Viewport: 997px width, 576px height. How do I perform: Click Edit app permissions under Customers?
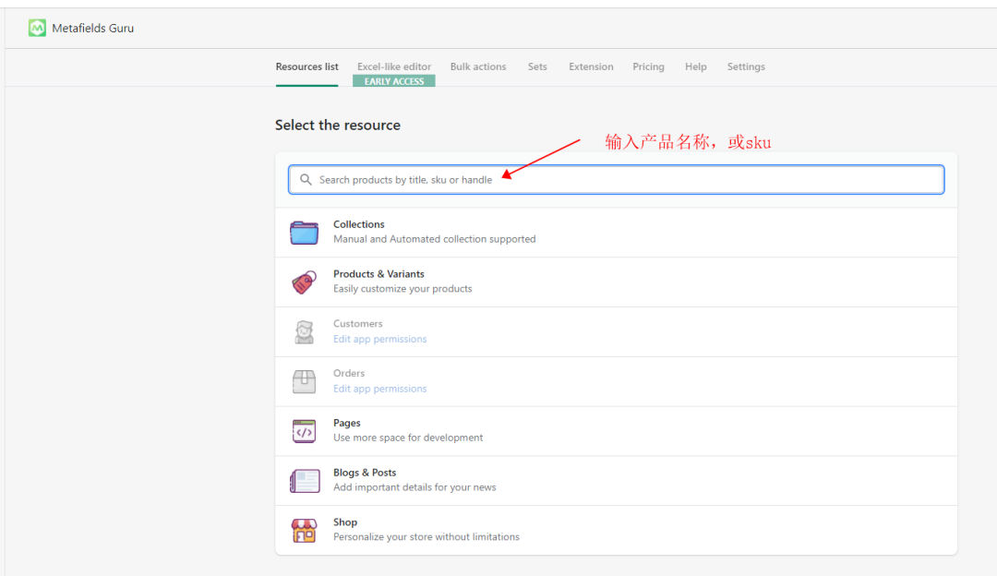pos(379,339)
